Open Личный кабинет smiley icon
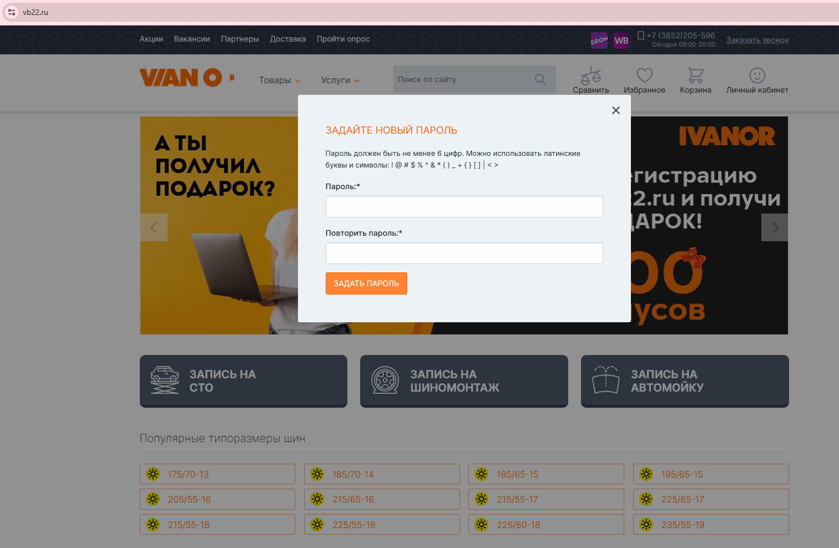This screenshot has width=839, height=548. pos(757,75)
